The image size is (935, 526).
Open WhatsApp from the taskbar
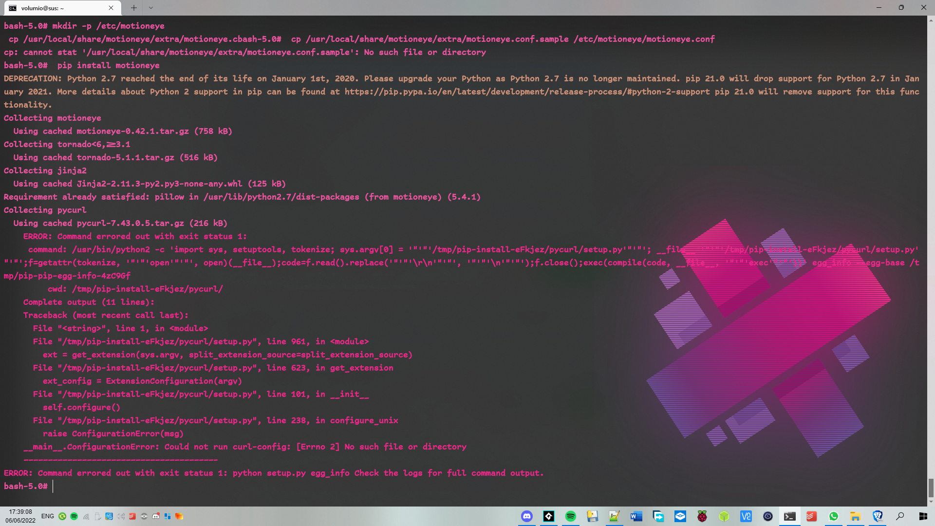click(x=833, y=516)
